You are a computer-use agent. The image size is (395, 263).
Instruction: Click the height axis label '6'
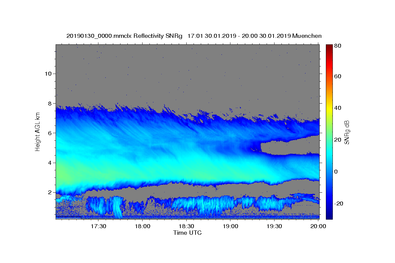pos(50,133)
